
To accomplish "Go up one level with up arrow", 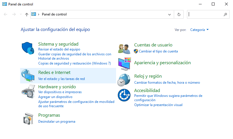I will [x=27, y=14].
